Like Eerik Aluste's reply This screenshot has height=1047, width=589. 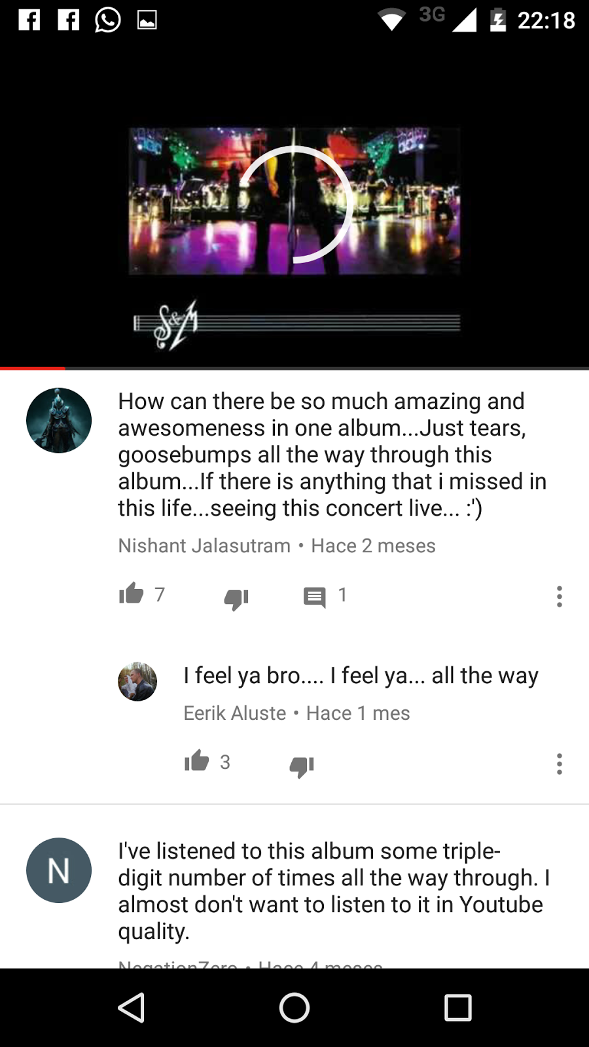click(197, 762)
